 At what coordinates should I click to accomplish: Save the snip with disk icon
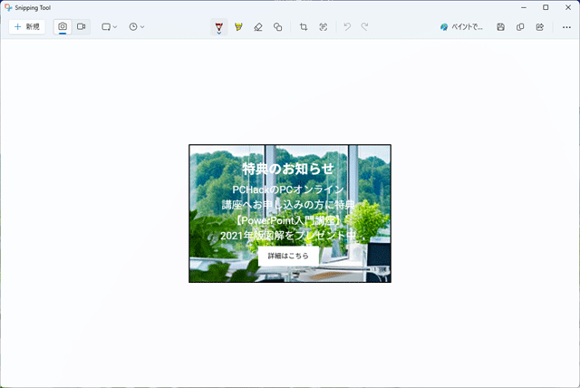click(500, 27)
